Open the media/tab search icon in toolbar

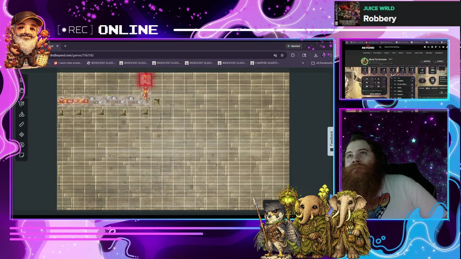[304, 55]
